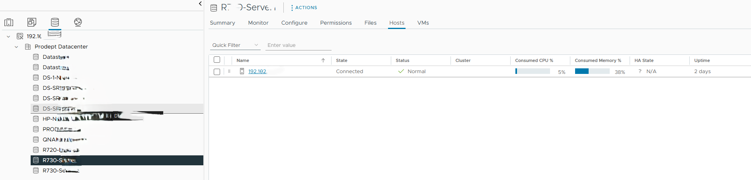Click the Enter value filter field
Image resolution: width=751 pixels, height=180 pixels.
(298, 45)
